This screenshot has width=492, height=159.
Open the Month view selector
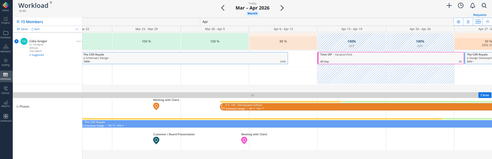click(x=252, y=13)
